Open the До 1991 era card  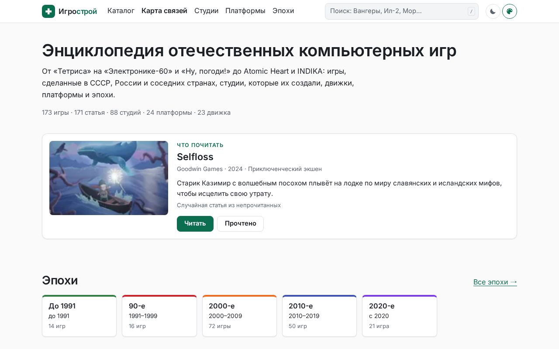79,316
